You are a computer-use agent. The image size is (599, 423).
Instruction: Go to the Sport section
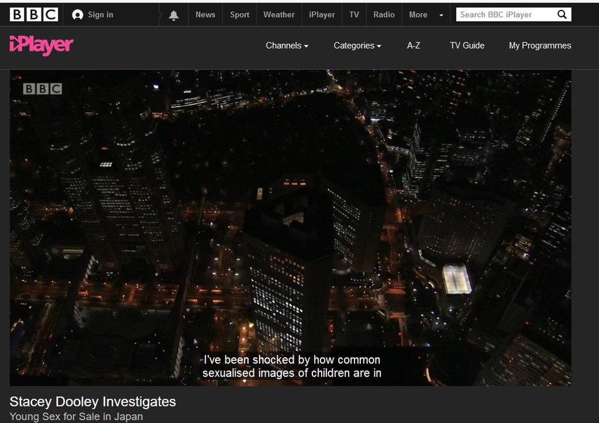click(239, 15)
